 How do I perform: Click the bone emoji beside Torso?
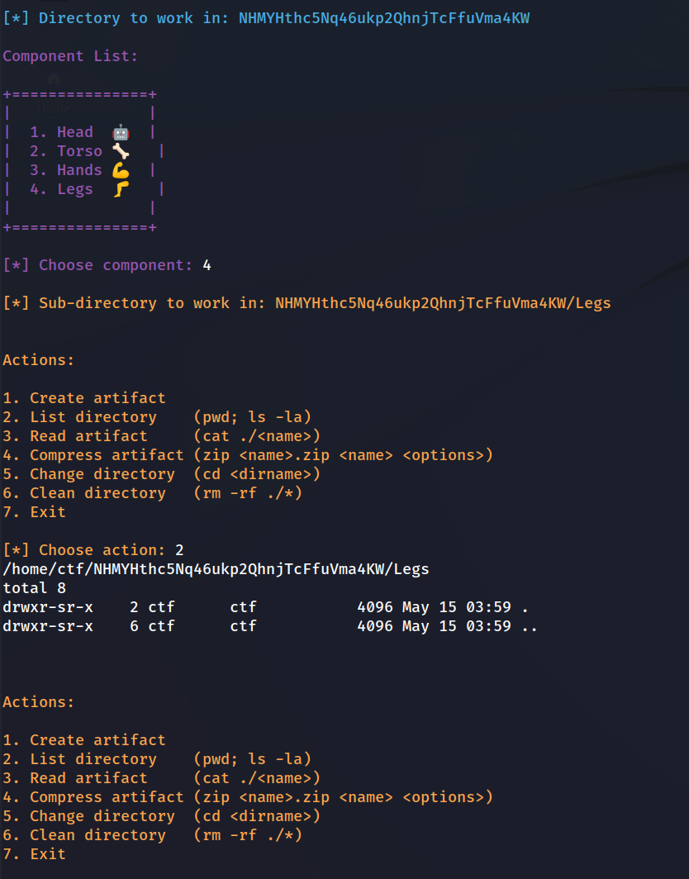pyautogui.click(x=121, y=151)
